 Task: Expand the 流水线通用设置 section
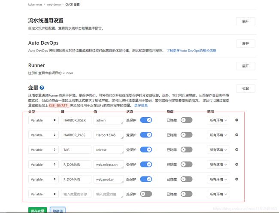click(246, 21)
